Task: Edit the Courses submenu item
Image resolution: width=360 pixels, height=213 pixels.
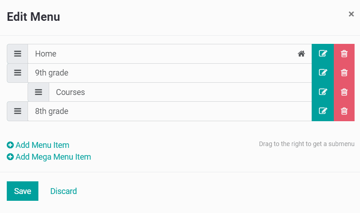Action: [323, 92]
